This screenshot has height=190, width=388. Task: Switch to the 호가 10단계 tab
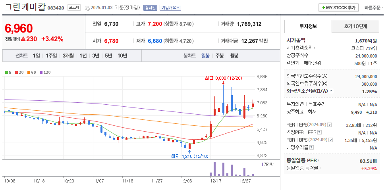coord(355,27)
